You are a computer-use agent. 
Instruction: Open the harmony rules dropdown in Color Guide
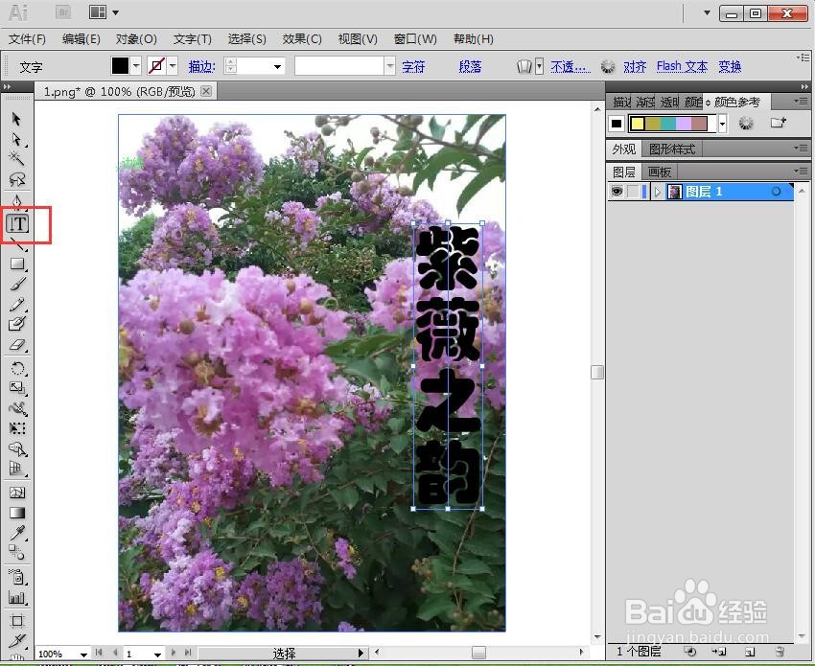[723, 123]
